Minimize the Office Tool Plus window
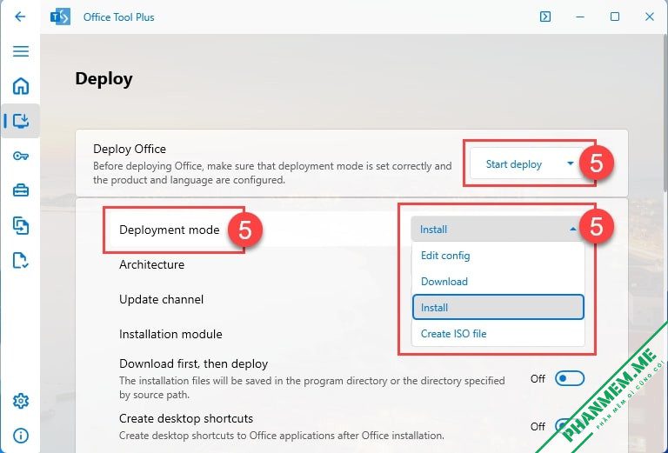This screenshot has height=453, width=668. tap(580, 17)
